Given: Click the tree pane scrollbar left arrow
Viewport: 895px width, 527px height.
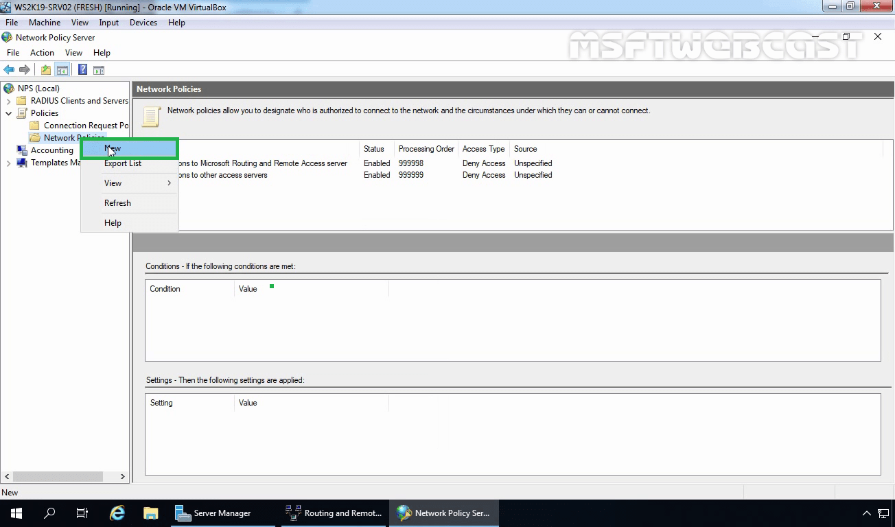Looking at the screenshot, I should [8, 476].
